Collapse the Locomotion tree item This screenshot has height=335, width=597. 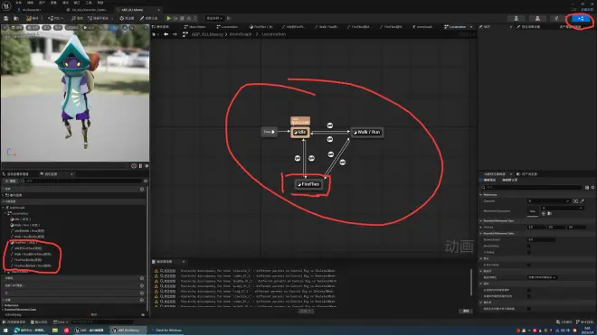tap(6, 214)
